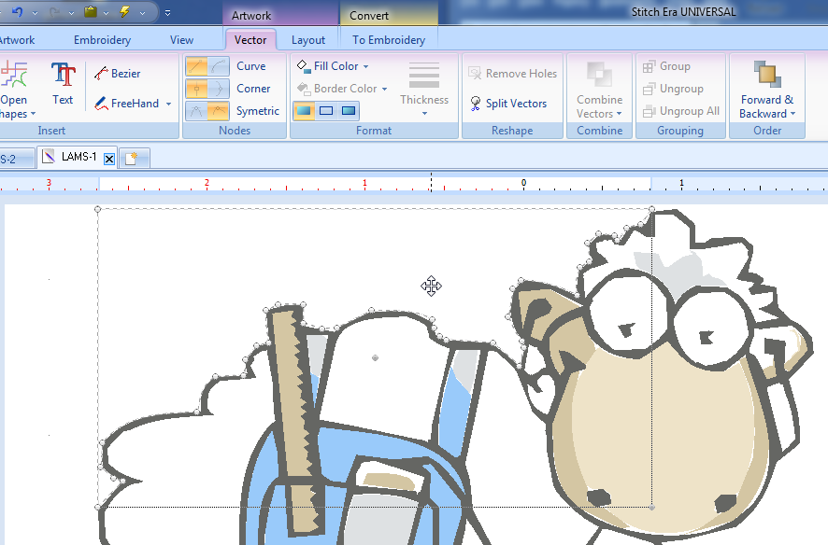Click the Undo arrow icon

pos(18,11)
